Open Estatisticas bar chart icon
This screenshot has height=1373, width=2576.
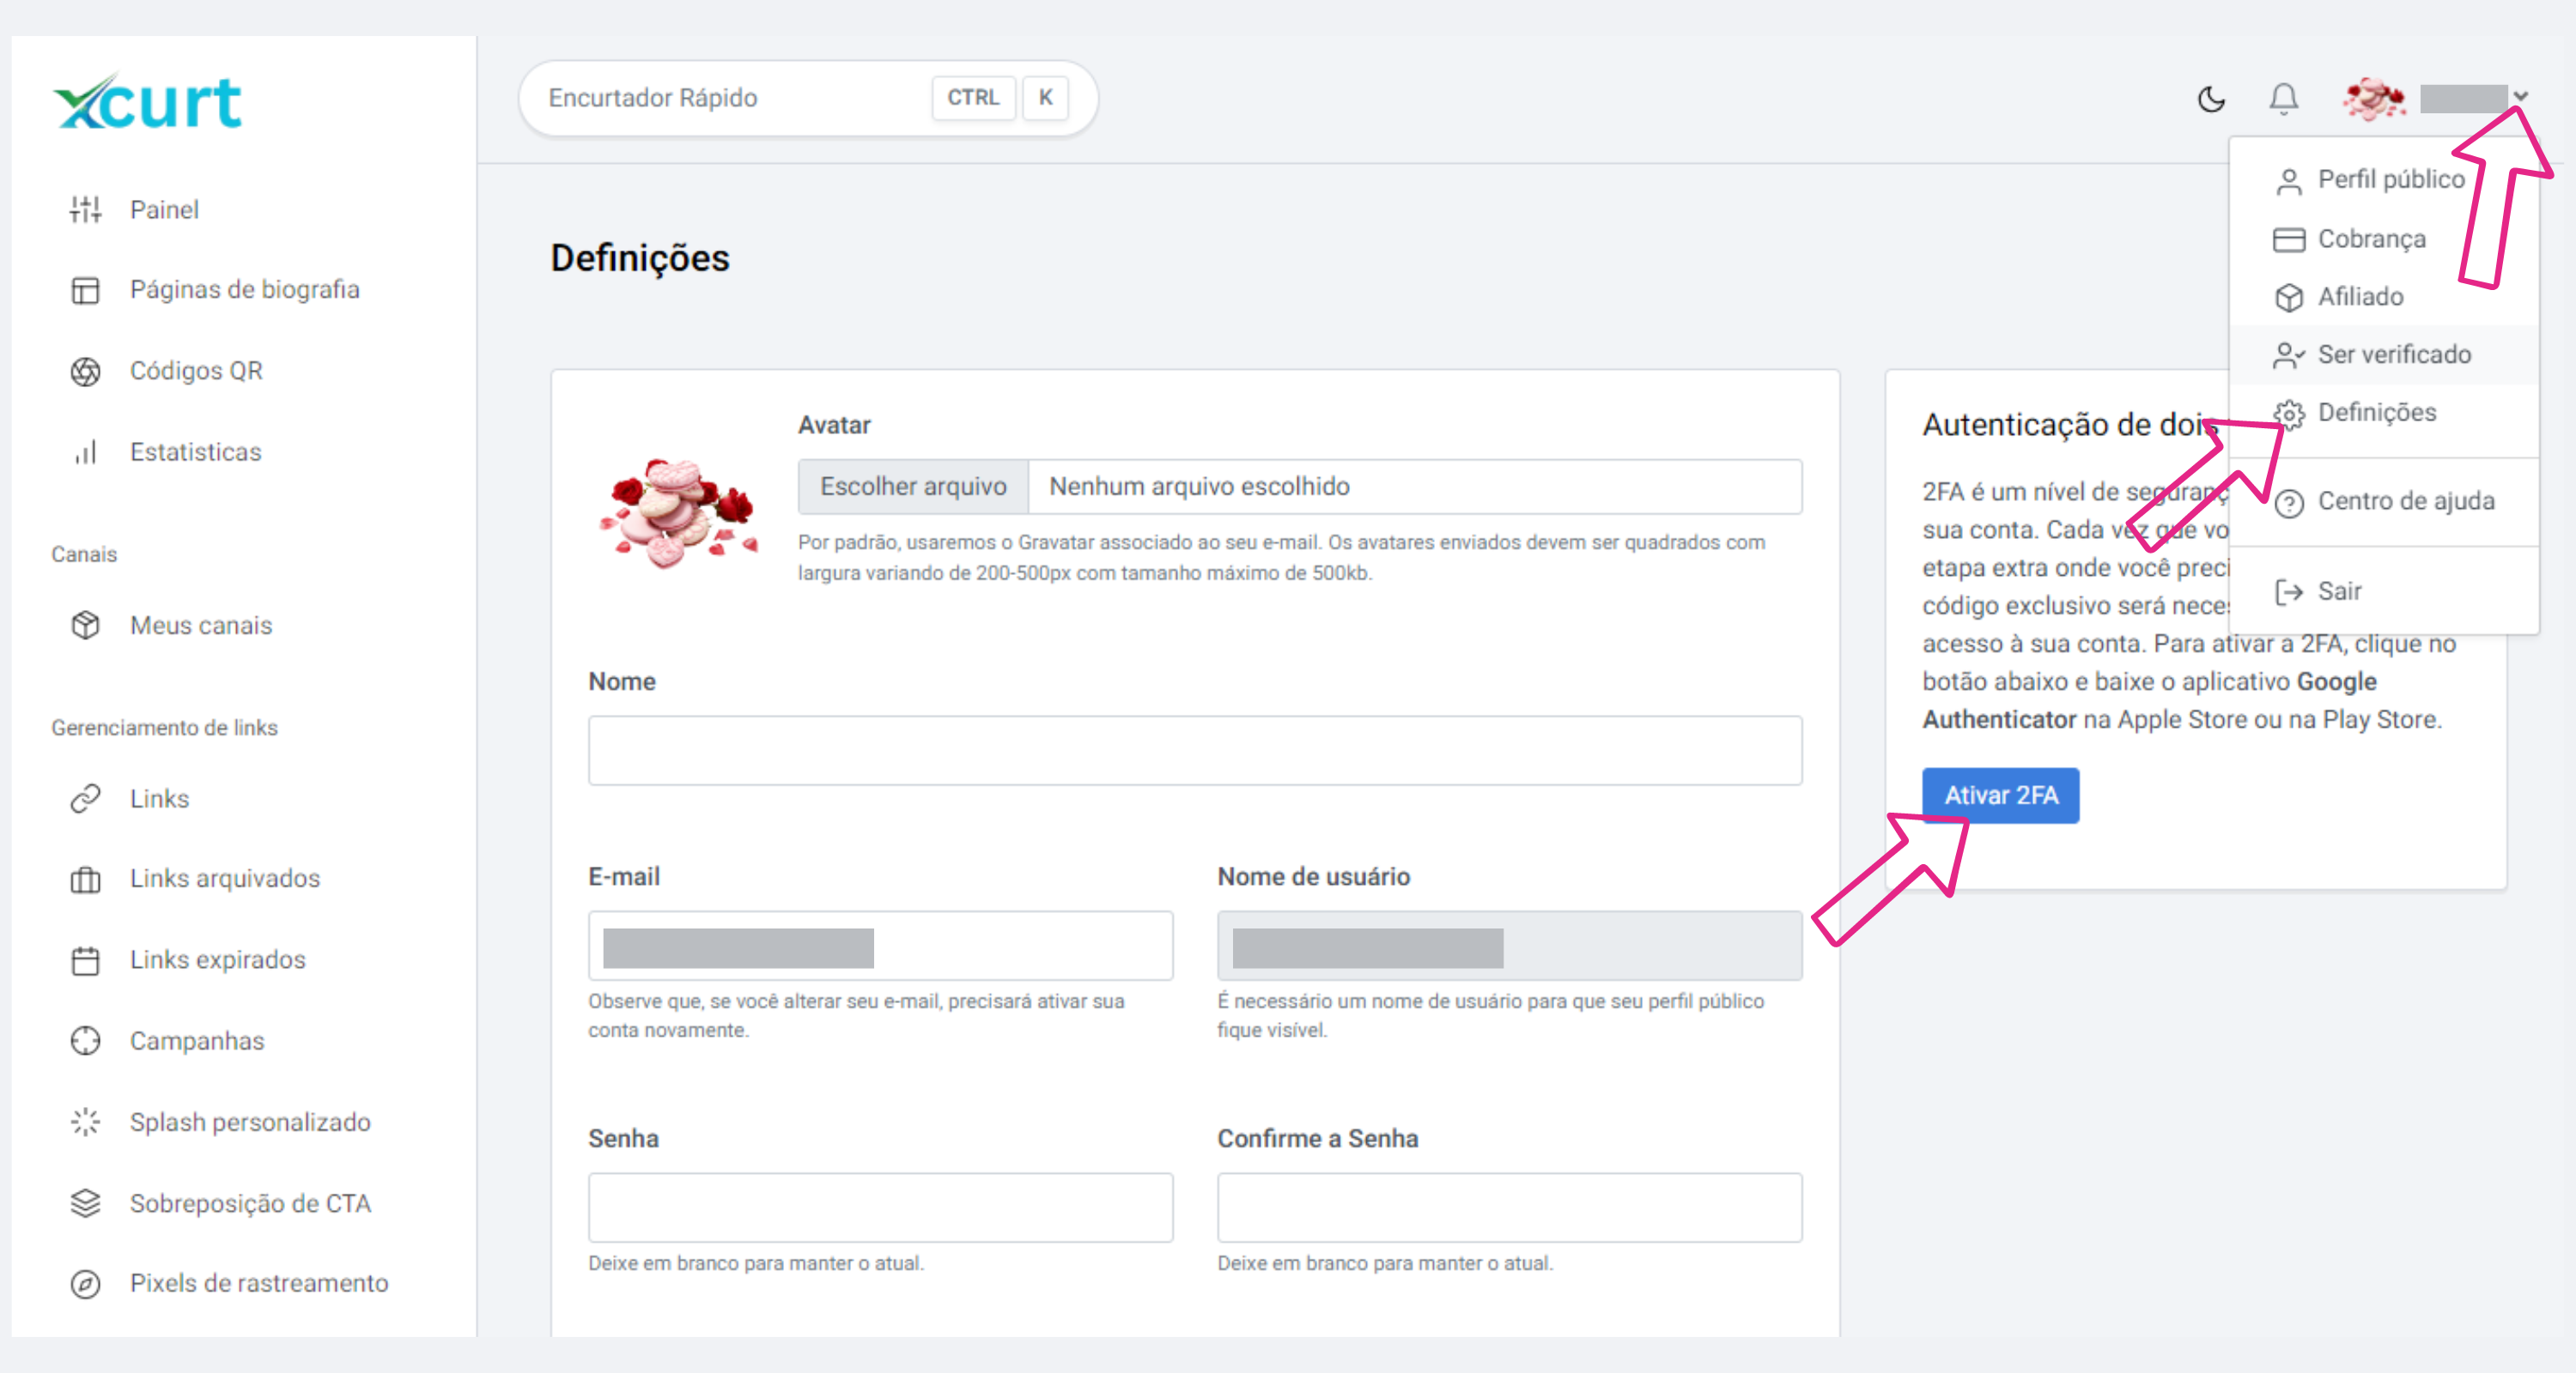[86, 451]
